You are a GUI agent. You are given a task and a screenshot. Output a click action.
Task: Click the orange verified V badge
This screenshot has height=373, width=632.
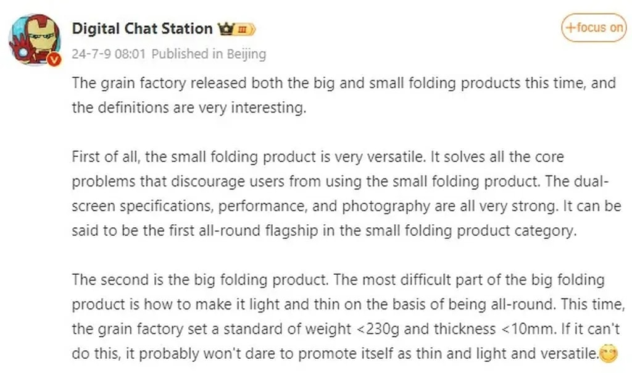point(54,59)
